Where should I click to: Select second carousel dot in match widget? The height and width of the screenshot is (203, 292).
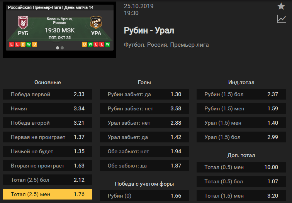tap(62, 48)
